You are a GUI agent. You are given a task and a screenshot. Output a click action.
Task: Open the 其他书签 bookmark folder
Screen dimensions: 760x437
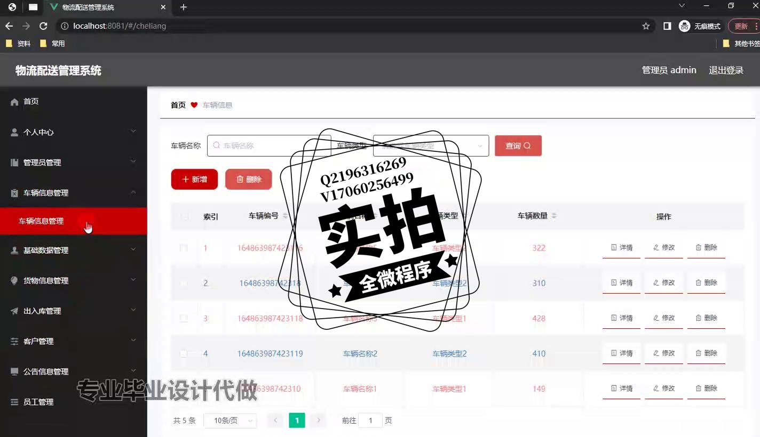[741, 44]
